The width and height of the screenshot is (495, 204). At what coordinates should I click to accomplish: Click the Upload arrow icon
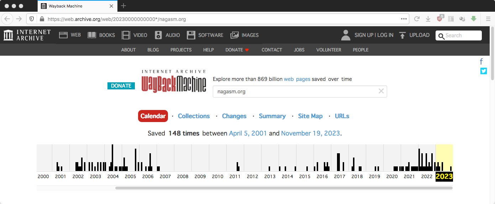coord(402,35)
